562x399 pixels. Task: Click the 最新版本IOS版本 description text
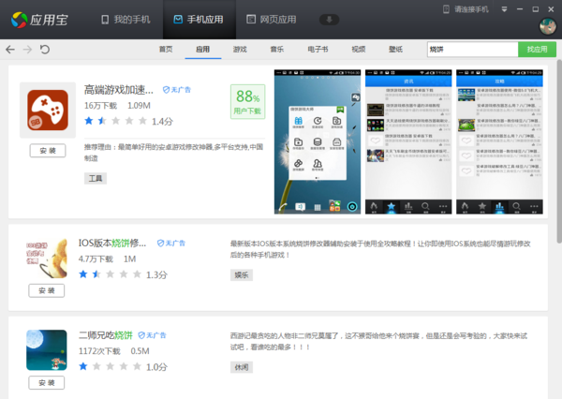click(380, 249)
